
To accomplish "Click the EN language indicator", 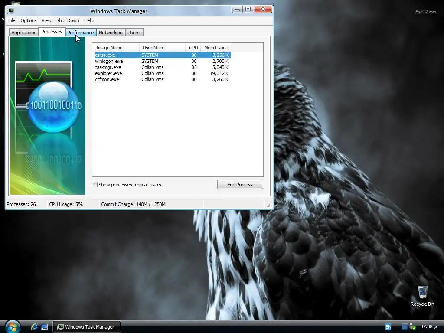I will tap(388, 327).
